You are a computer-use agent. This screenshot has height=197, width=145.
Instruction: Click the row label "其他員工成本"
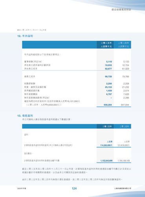(31, 69)
